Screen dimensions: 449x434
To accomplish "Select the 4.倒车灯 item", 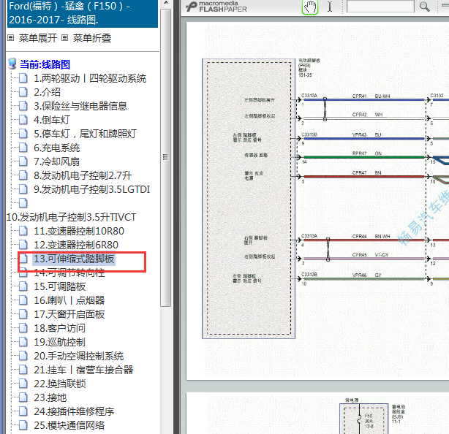I will click(52, 120).
